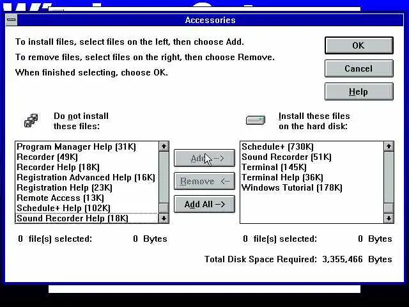Select Registration Advanced Help (16K)
This screenshot has height=307, width=409.
(x=87, y=178)
